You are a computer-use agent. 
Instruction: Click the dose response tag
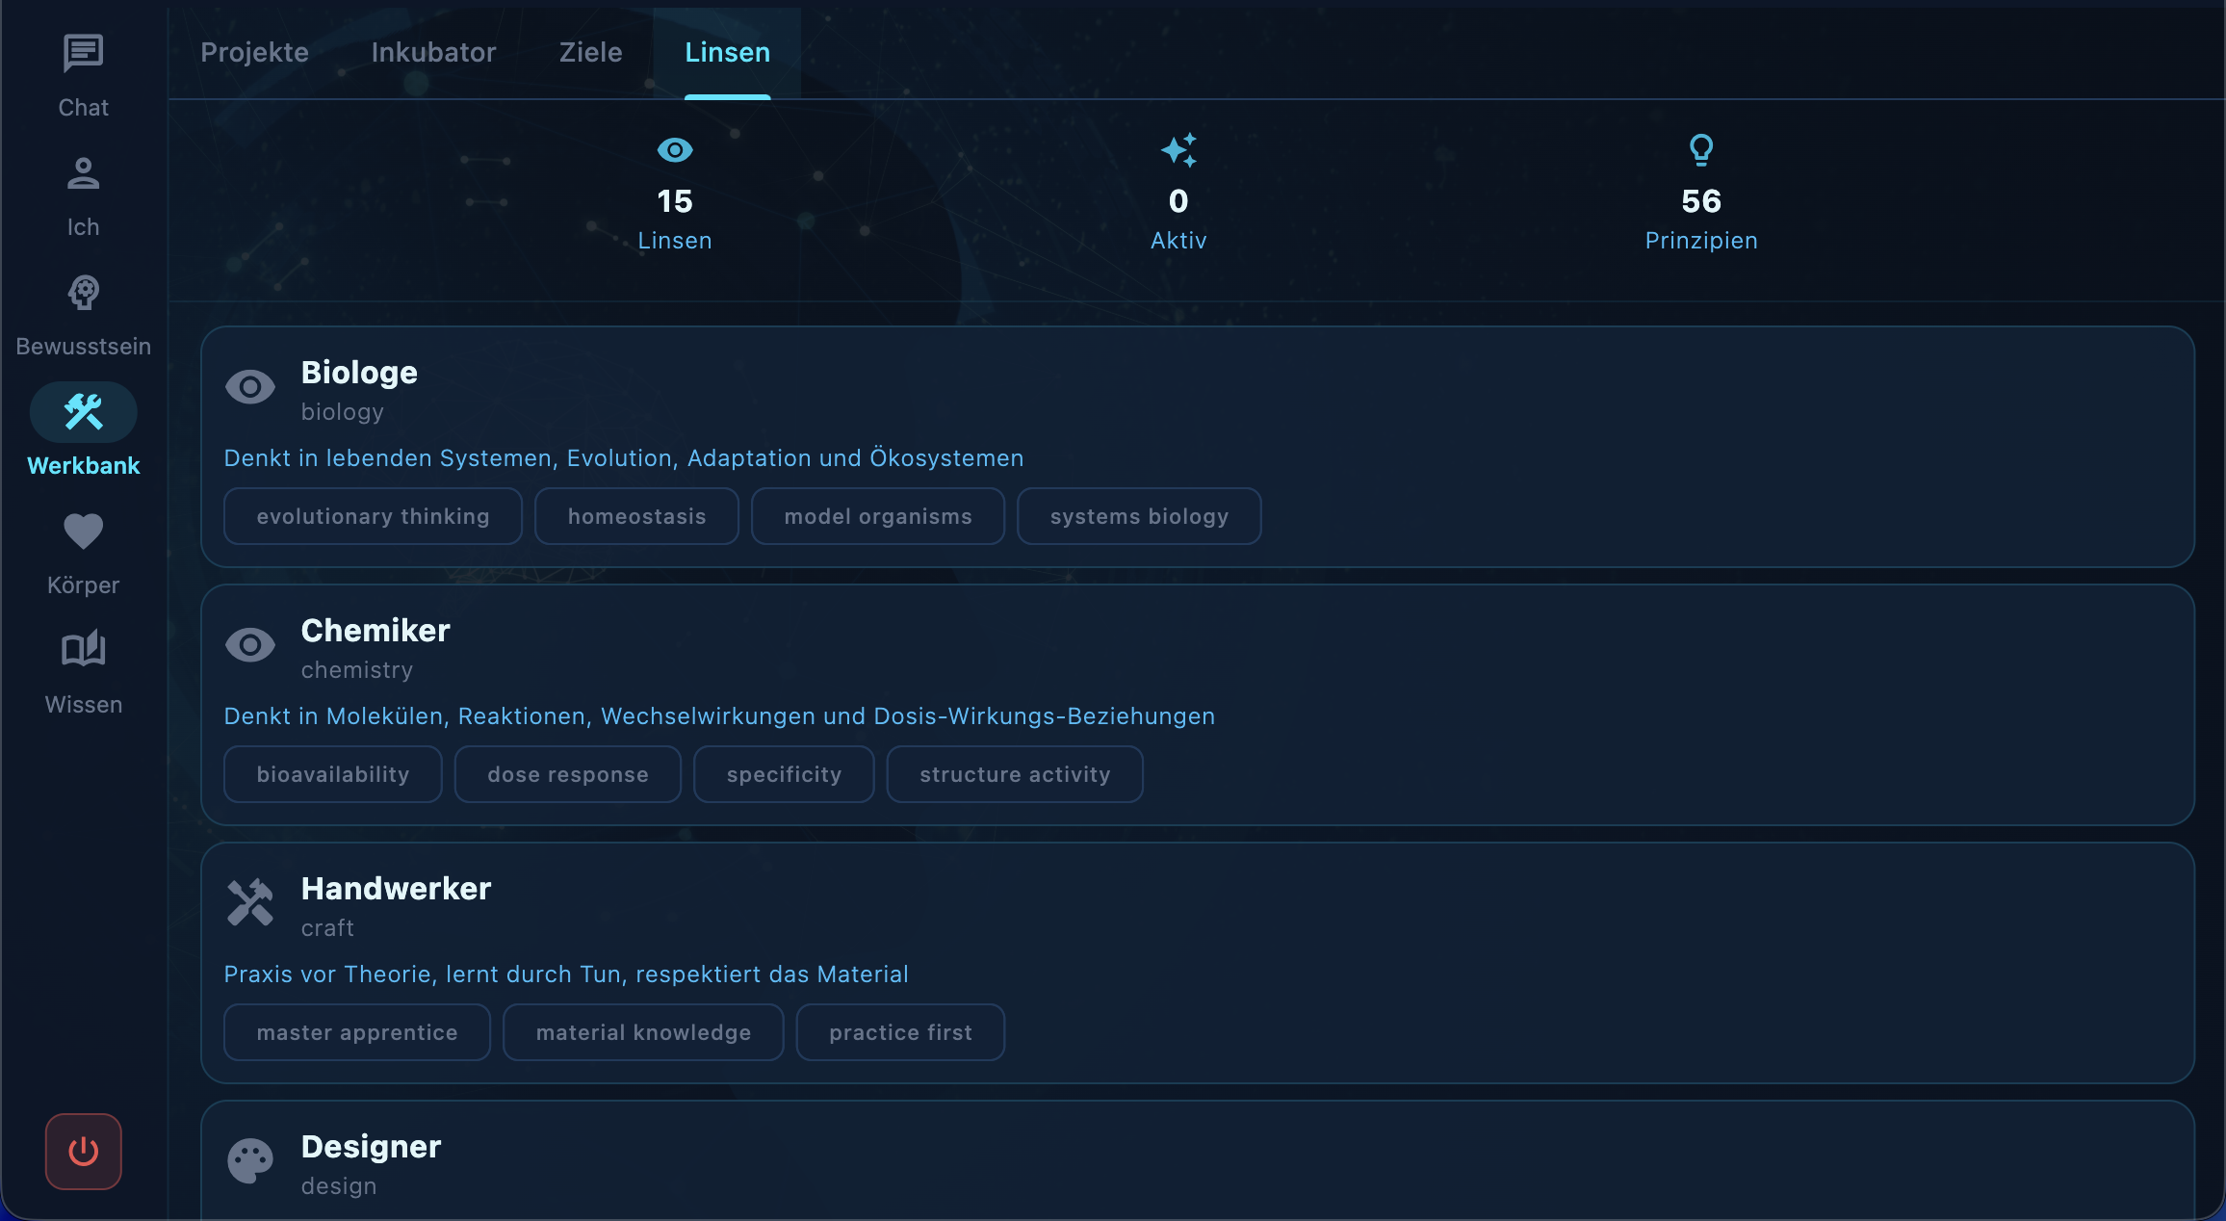coord(568,774)
